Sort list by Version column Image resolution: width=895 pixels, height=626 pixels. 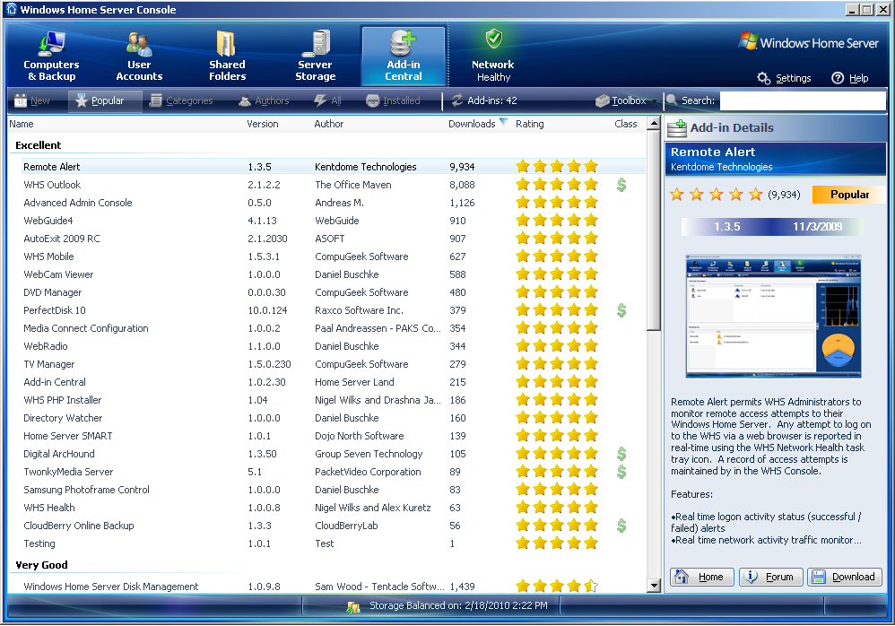[263, 124]
